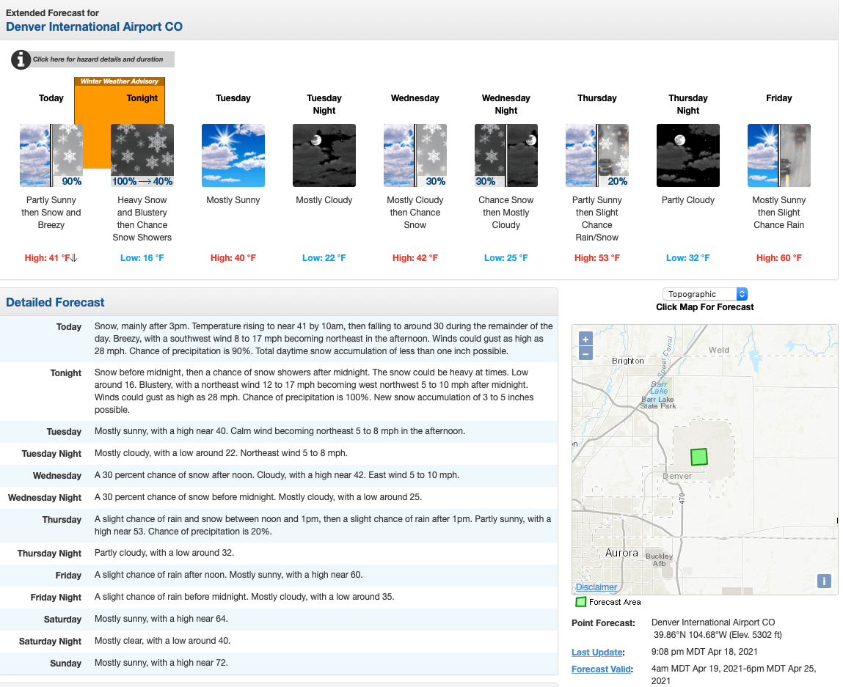Click the 'Partly Sunny then Snow and Breezy' description

[x=51, y=212]
